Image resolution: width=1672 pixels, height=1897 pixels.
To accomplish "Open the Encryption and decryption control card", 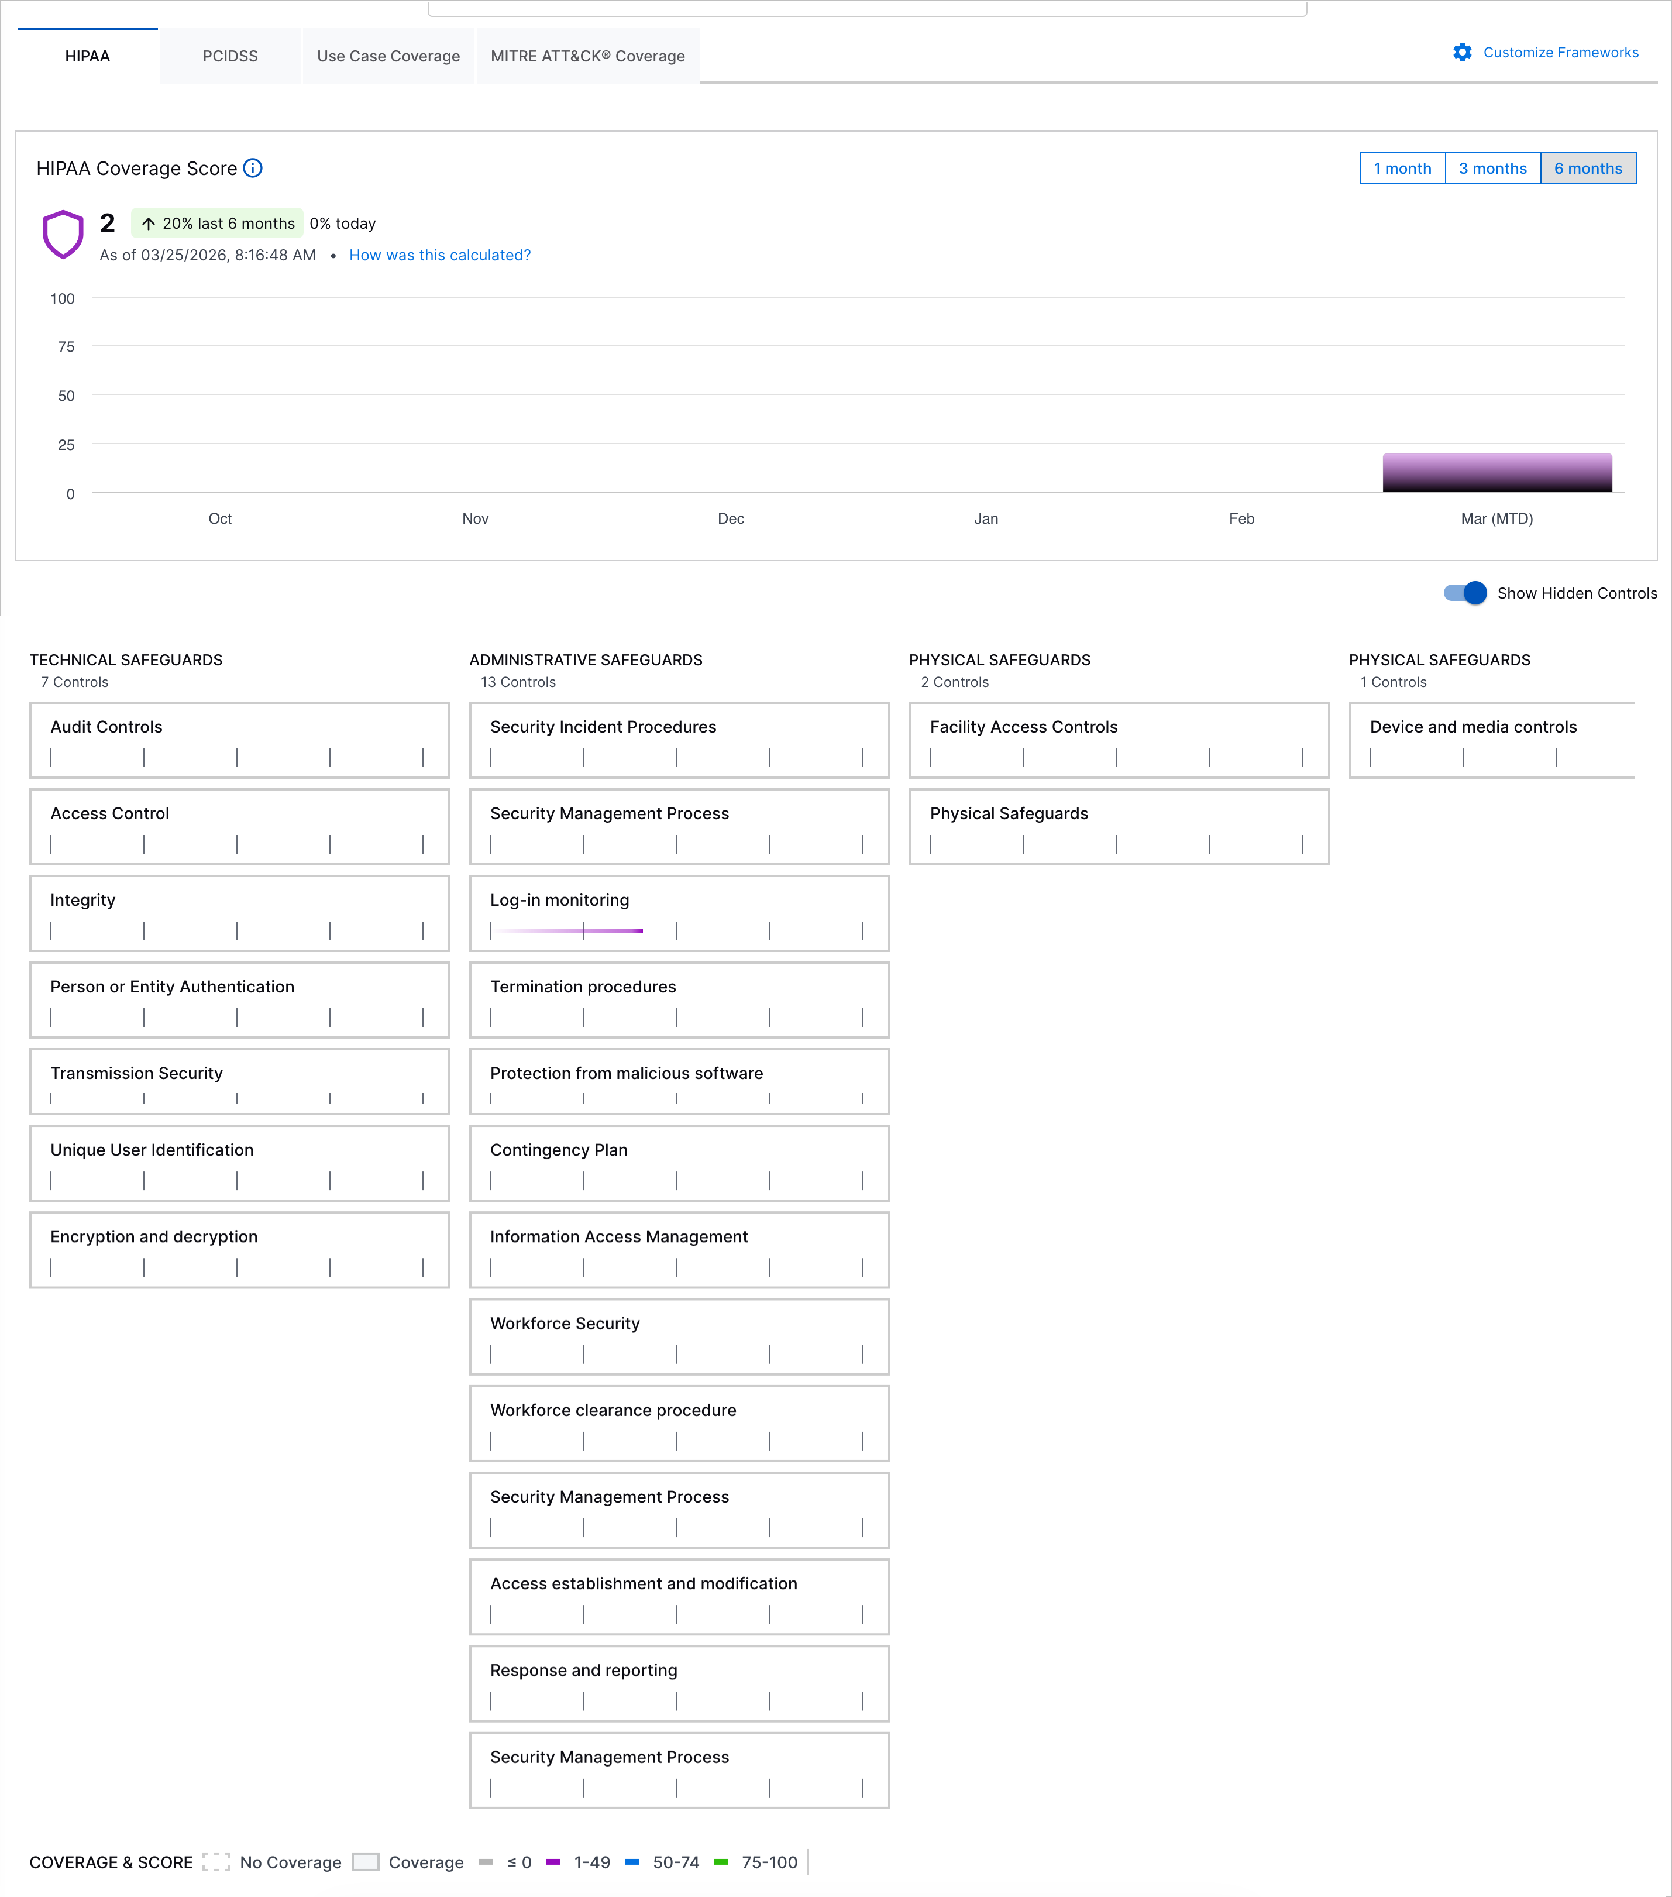I will [239, 1249].
